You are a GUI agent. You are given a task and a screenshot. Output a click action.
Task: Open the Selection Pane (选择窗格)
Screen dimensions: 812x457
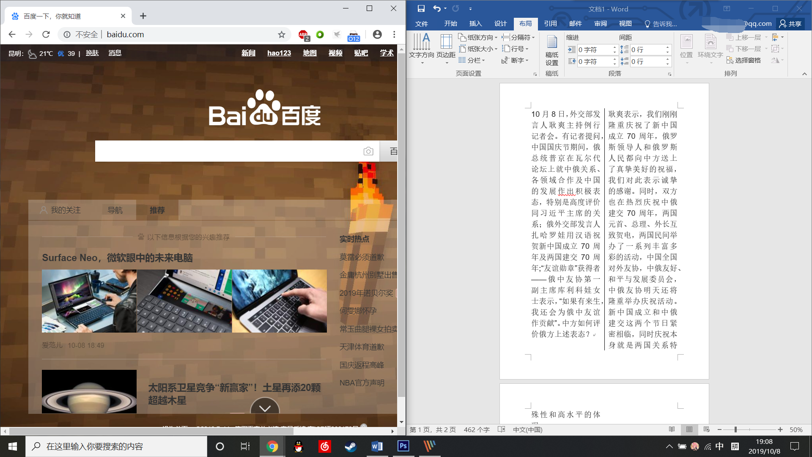click(743, 61)
